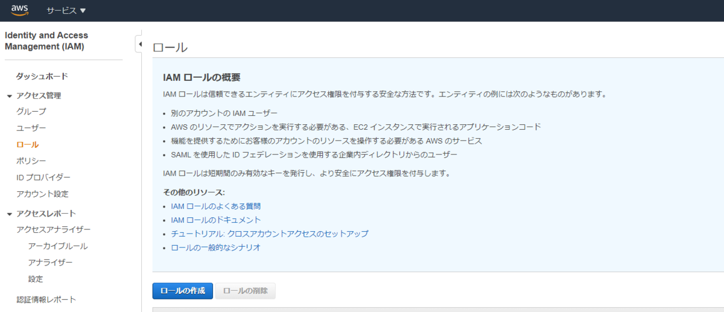The image size is (724, 312).
Task: Go to ユーザー in the sidebar
Action: pos(31,128)
